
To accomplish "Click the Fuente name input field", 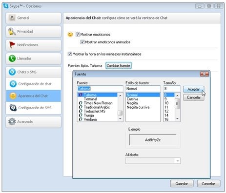I will [100, 89].
